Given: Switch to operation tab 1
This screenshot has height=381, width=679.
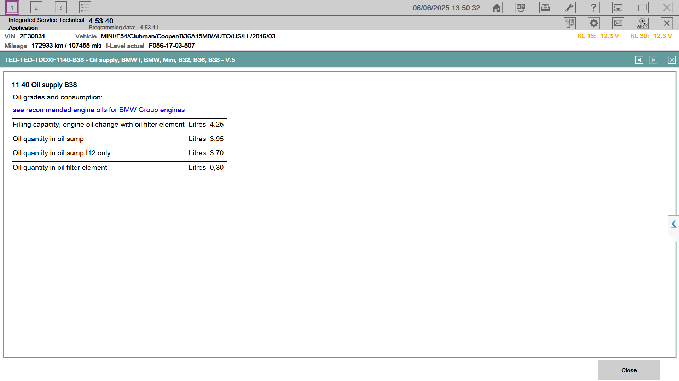Looking at the screenshot, I should (12, 7).
